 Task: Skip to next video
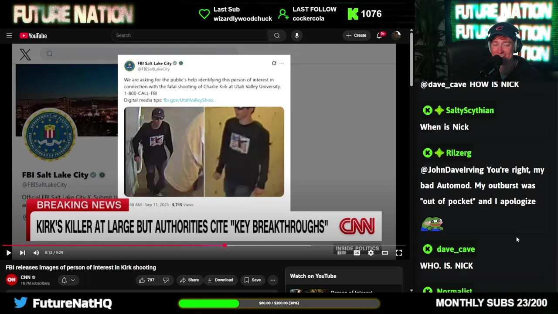coord(22,253)
